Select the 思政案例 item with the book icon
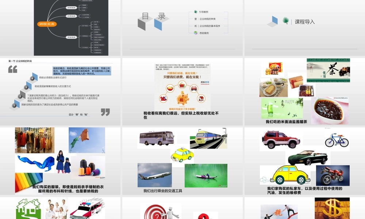Viewport: 365px width, 219px height. 204,33
